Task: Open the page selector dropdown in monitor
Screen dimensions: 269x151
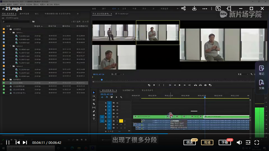Action: (x=116, y=74)
